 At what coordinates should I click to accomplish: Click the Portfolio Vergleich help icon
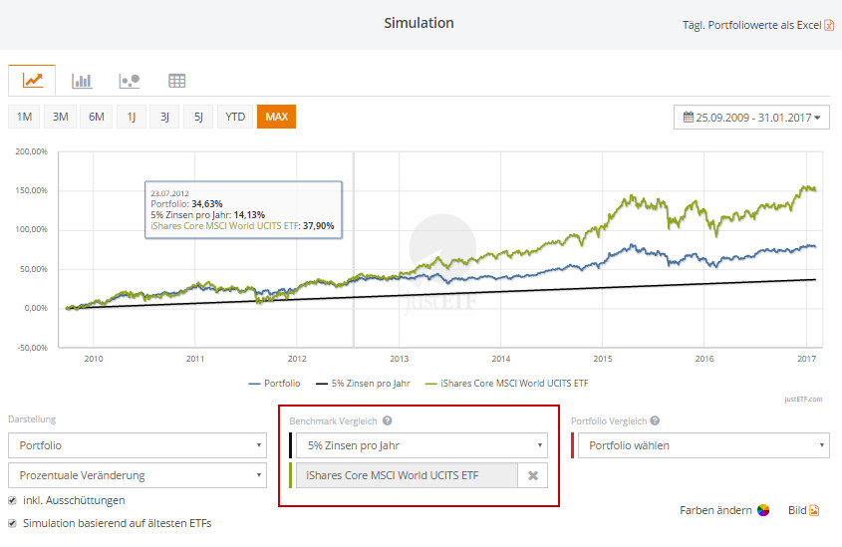pyautogui.click(x=655, y=421)
